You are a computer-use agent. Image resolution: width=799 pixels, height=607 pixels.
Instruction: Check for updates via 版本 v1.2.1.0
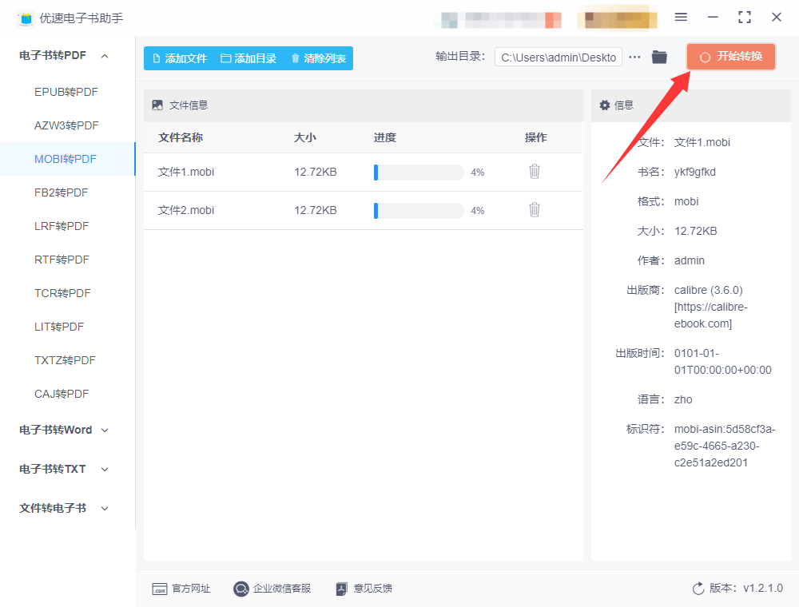coord(737,588)
